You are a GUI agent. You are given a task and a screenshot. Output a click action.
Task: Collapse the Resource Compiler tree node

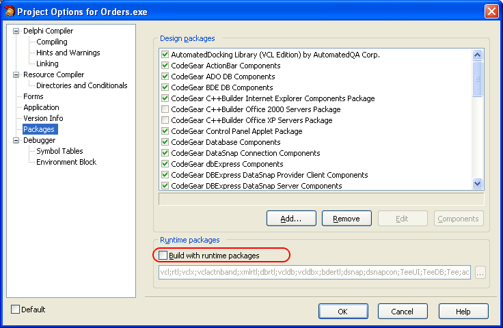coord(16,74)
